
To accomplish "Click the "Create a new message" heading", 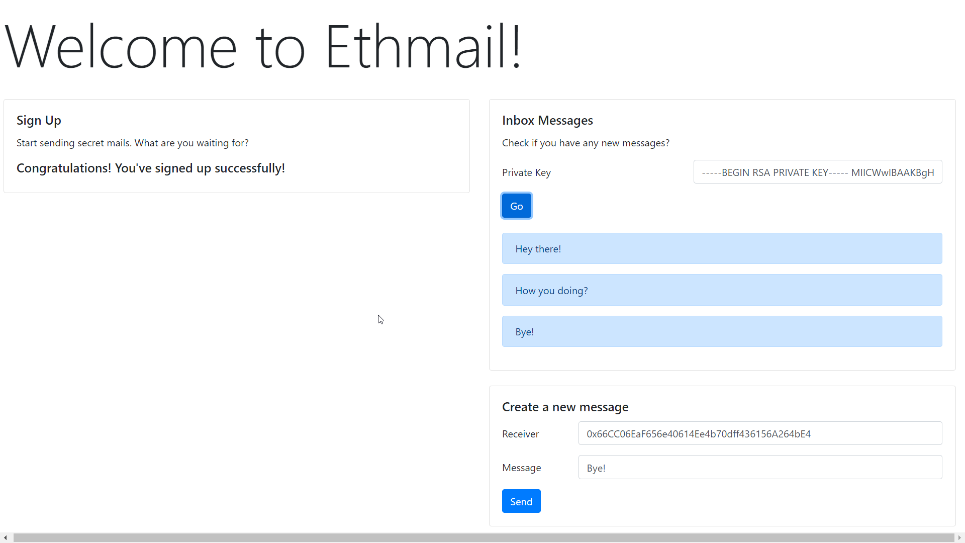I will coord(565,407).
